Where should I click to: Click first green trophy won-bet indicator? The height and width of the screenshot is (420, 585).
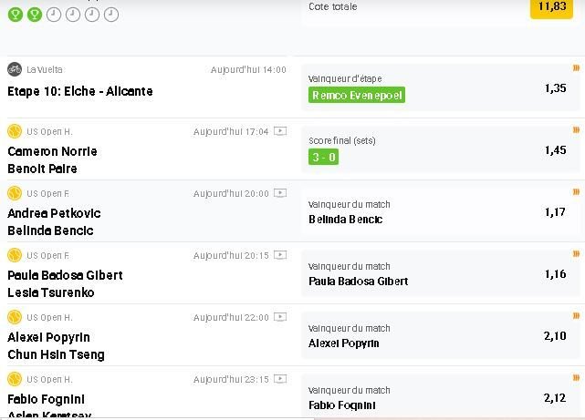16,15
